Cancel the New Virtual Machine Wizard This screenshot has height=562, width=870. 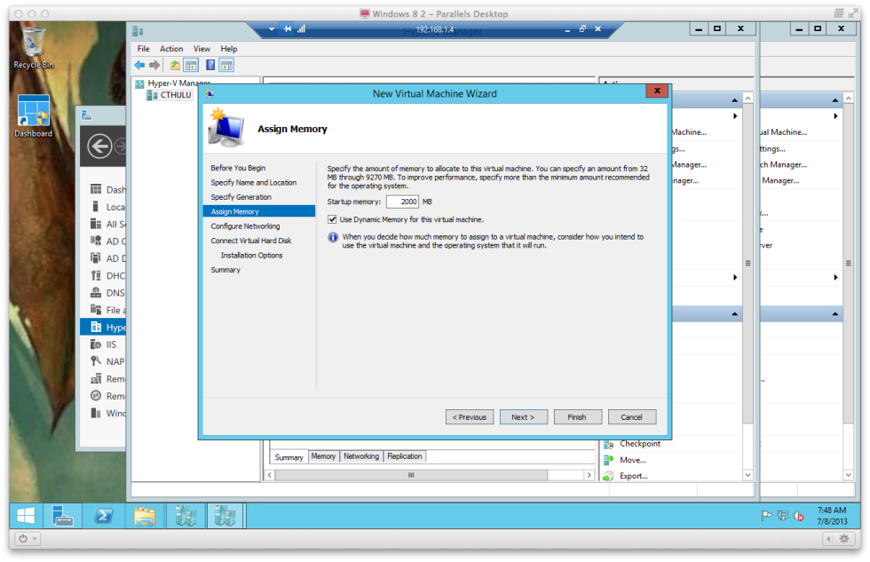(x=632, y=416)
